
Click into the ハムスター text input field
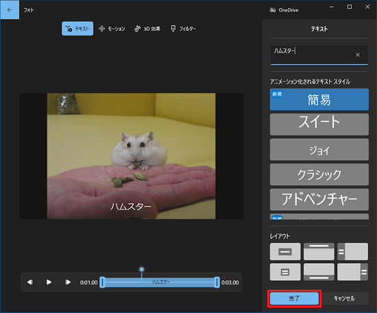point(319,55)
